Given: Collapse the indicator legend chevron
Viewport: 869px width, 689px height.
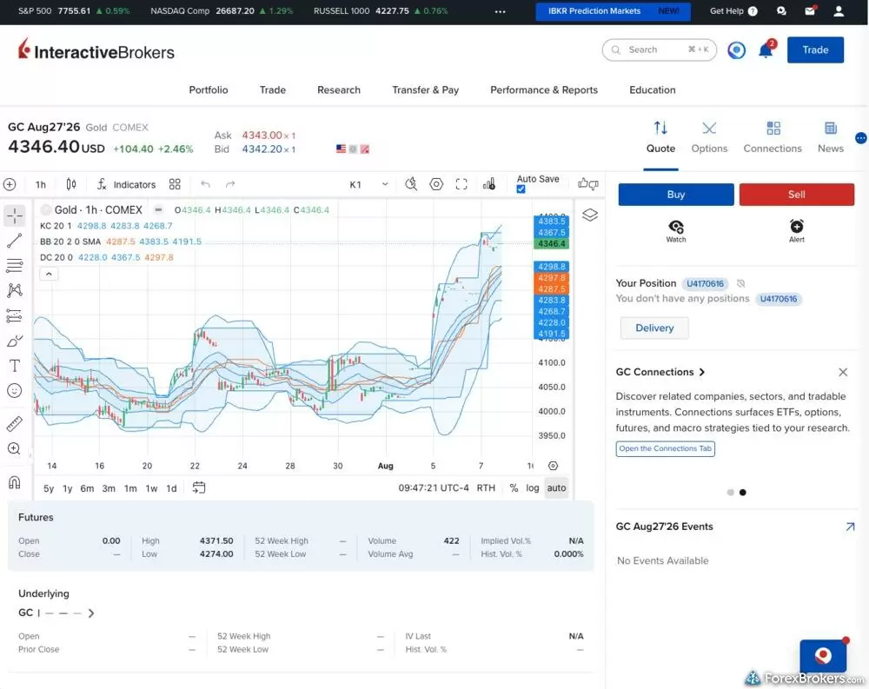Looking at the screenshot, I should click(x=49, y=274).
